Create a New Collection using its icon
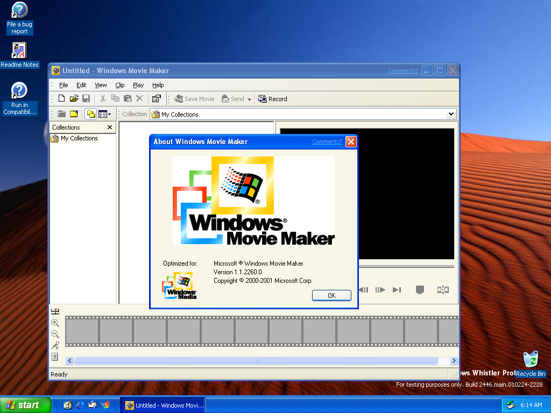Viewport: 551px width, 413px height. pyautogui.click(x=74, y=114)
